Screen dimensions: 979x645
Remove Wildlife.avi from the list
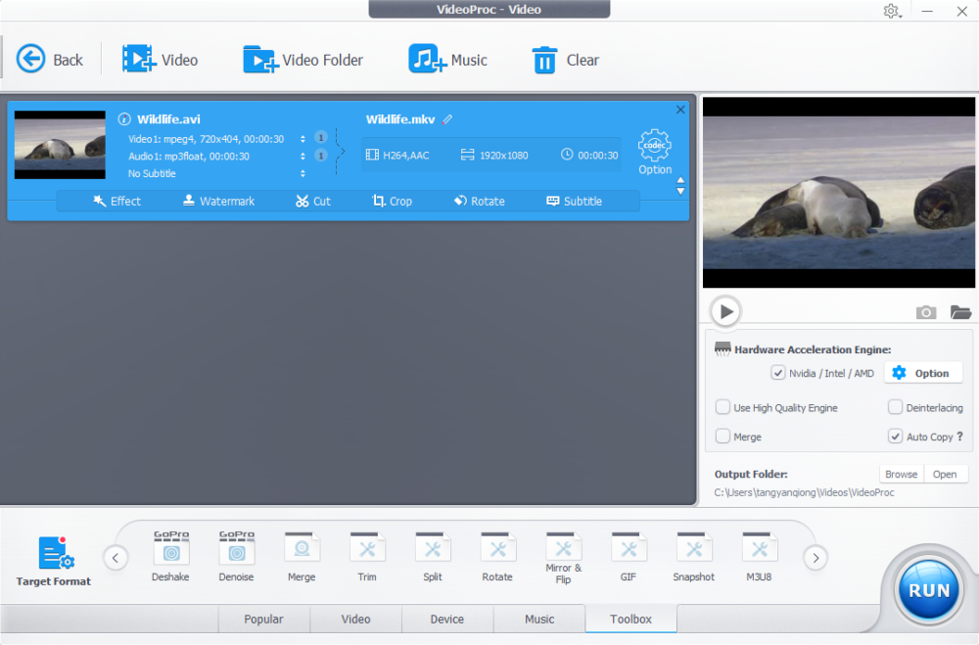[680, 110]
